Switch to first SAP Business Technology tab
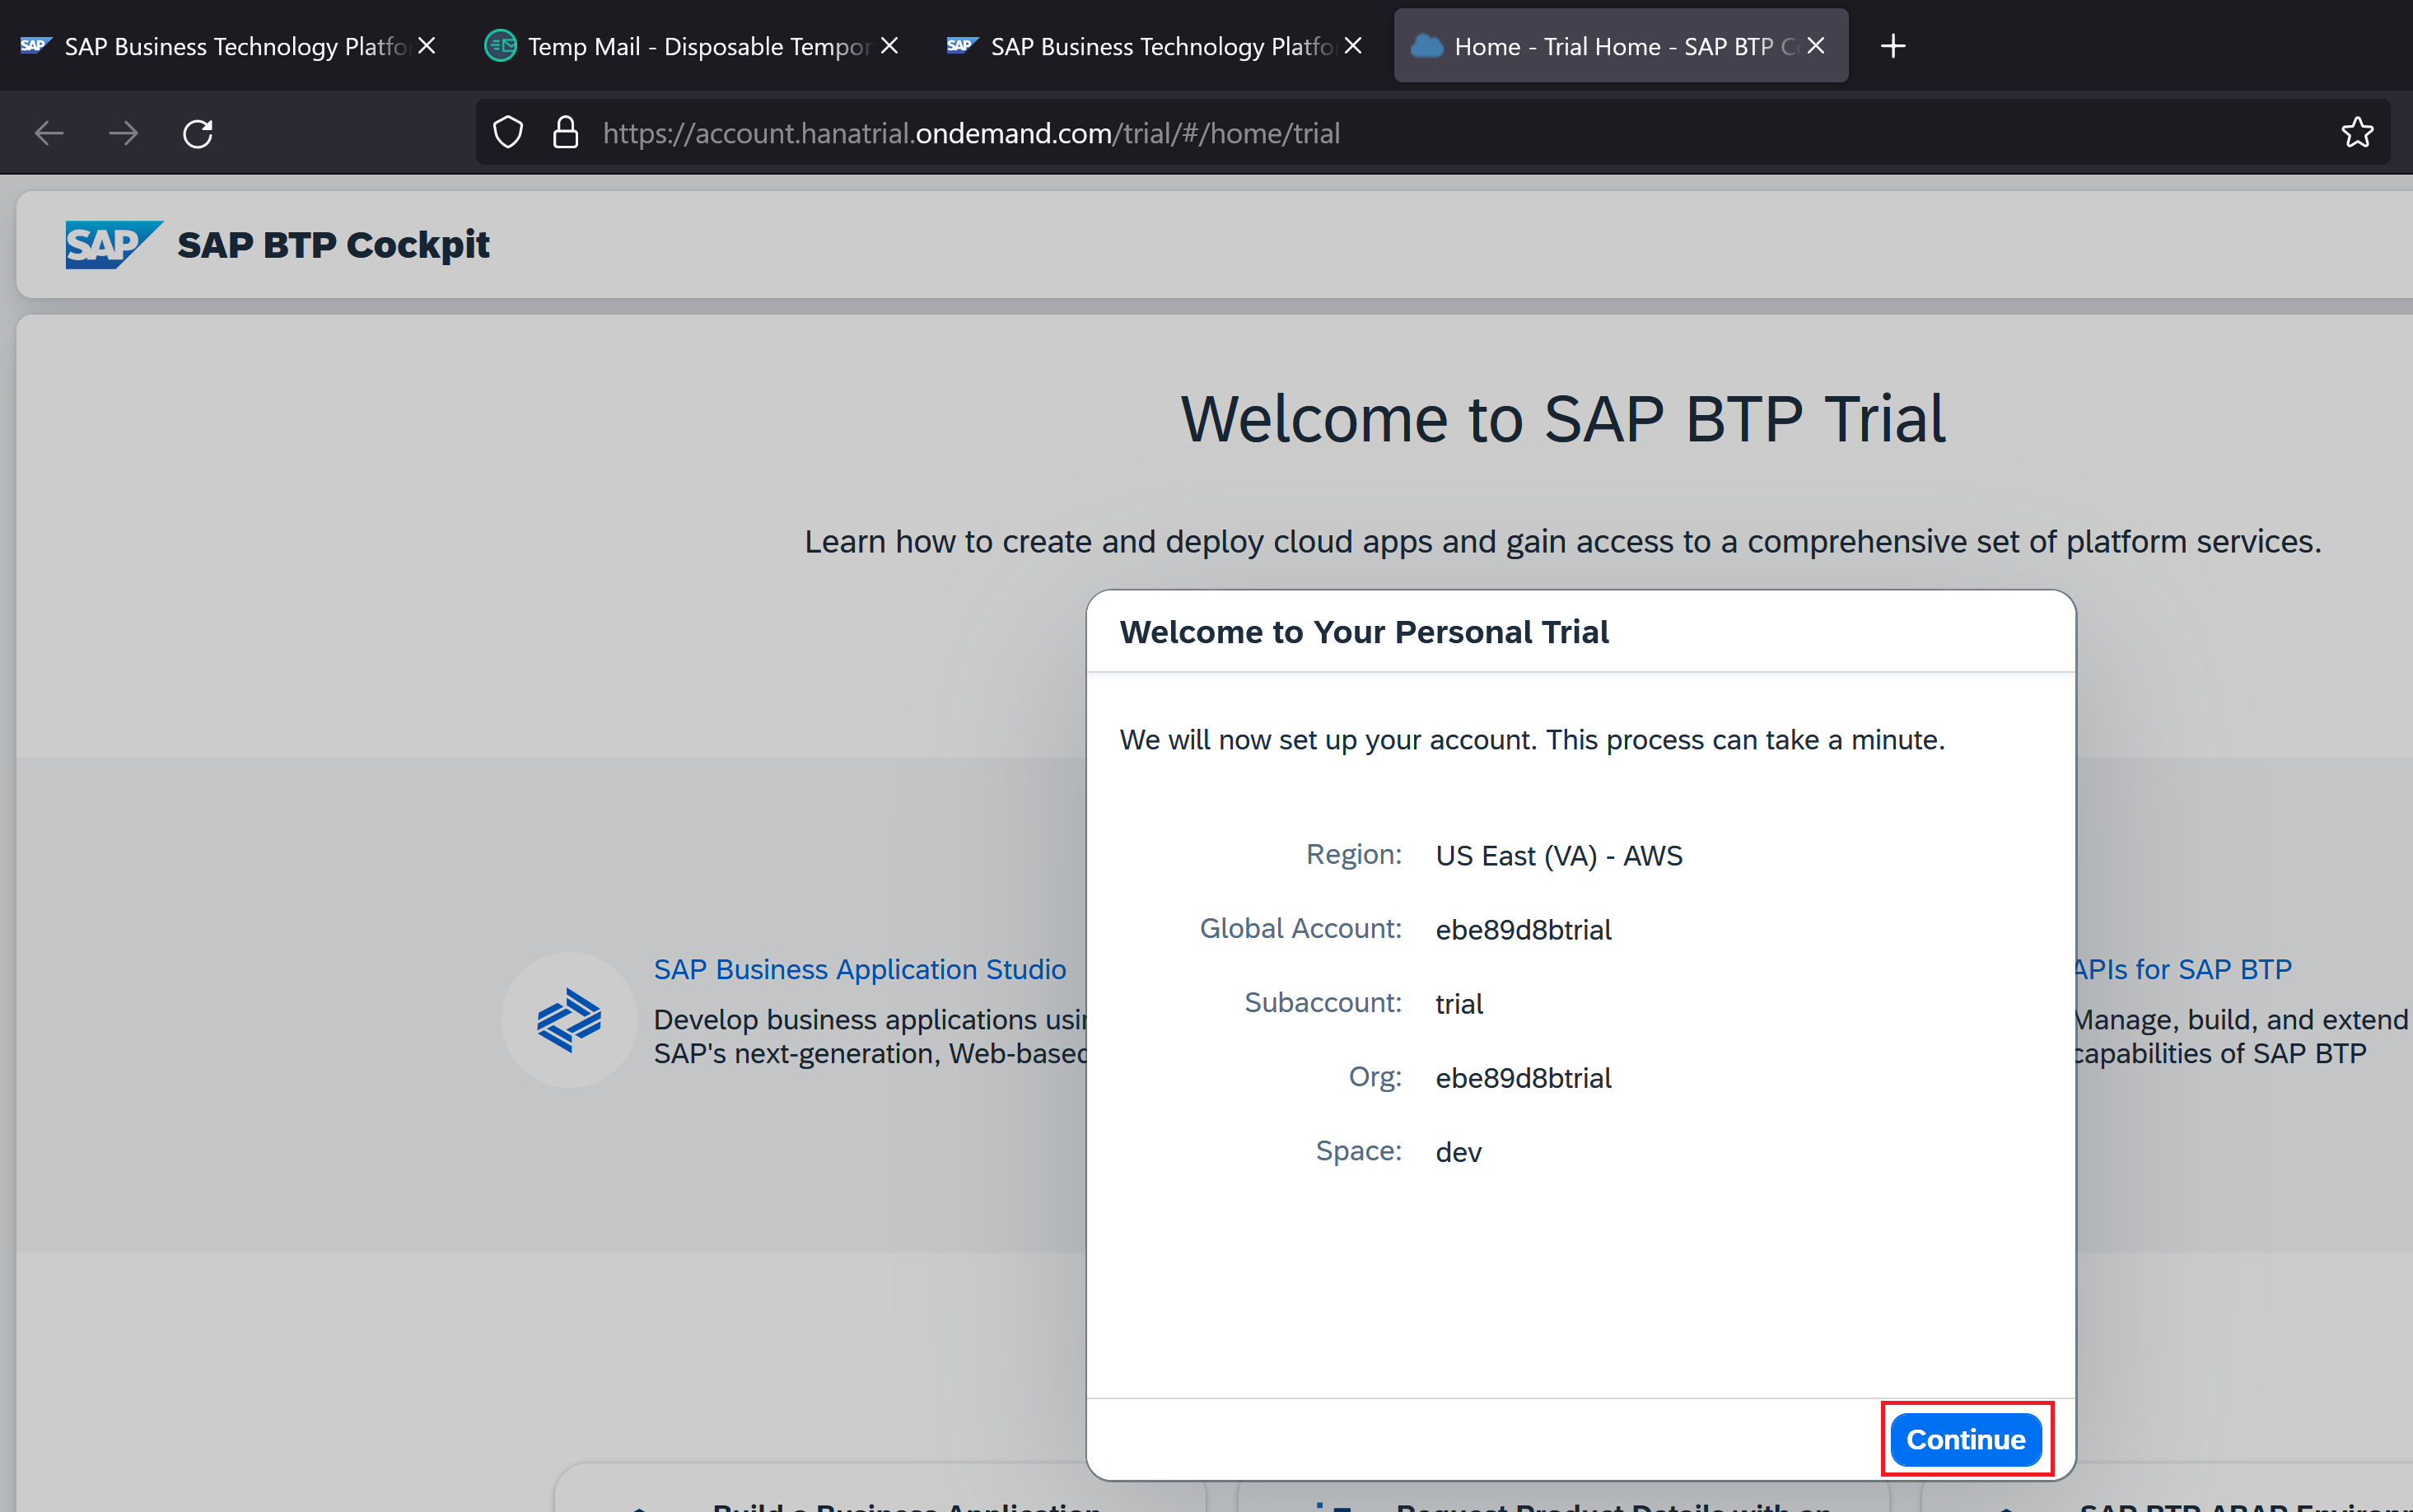The width and height of the screenshot is (2413, 1512). (220, 46)
